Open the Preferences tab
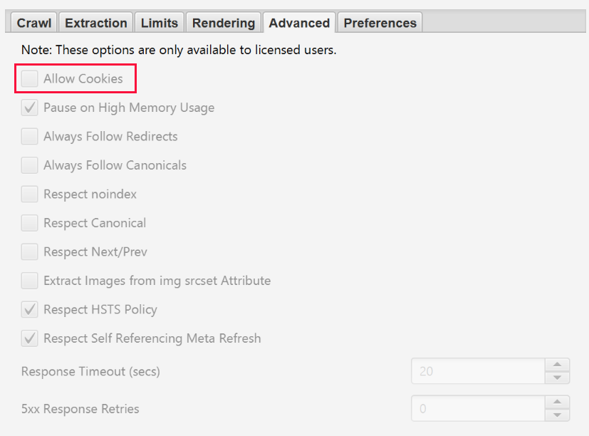The width and height of the screenshot is (589, 436). [380, 23]
